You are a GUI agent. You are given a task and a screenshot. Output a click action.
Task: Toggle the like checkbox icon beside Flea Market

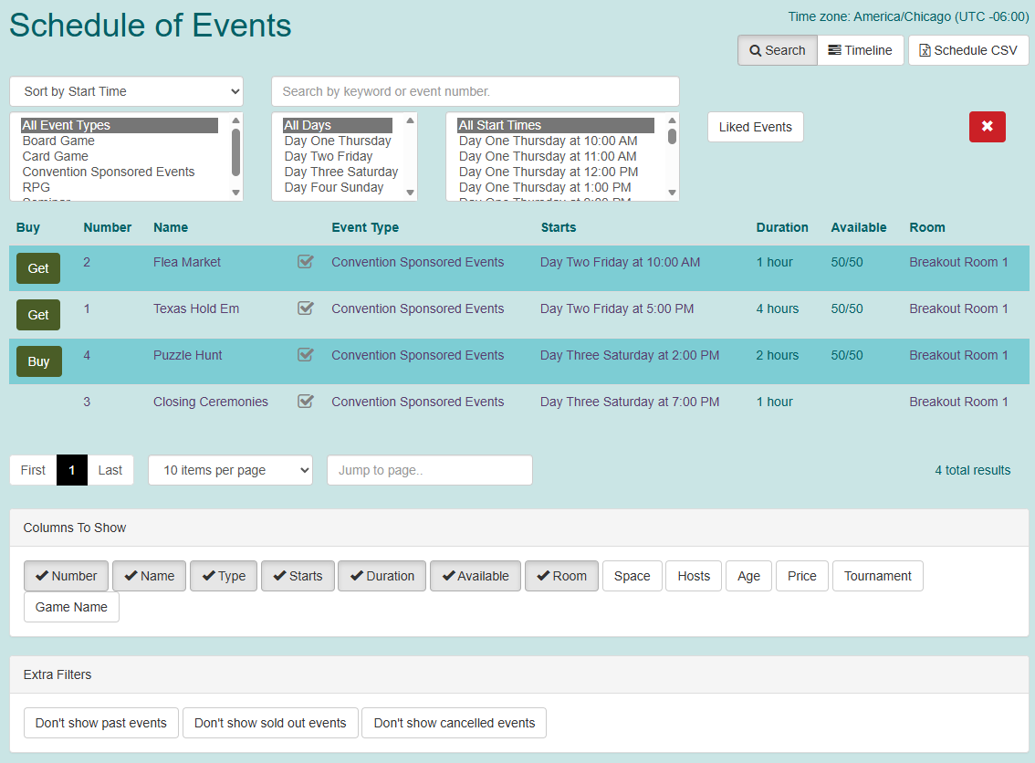click(x=305, y=262)
